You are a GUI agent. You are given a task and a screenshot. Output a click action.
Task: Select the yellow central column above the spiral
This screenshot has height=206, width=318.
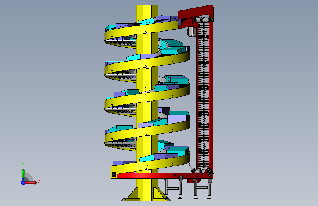pos(147,12)
